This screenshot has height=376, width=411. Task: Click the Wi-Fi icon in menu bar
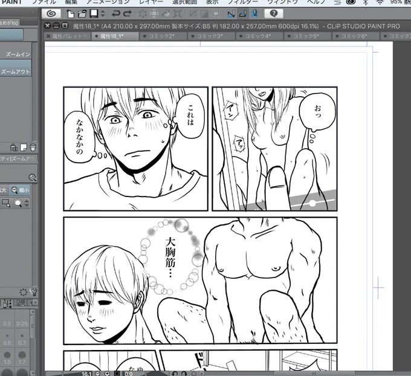(380, 2)
